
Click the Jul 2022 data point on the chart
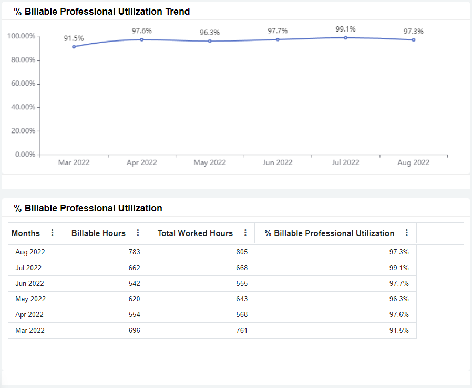pos(345,37)
